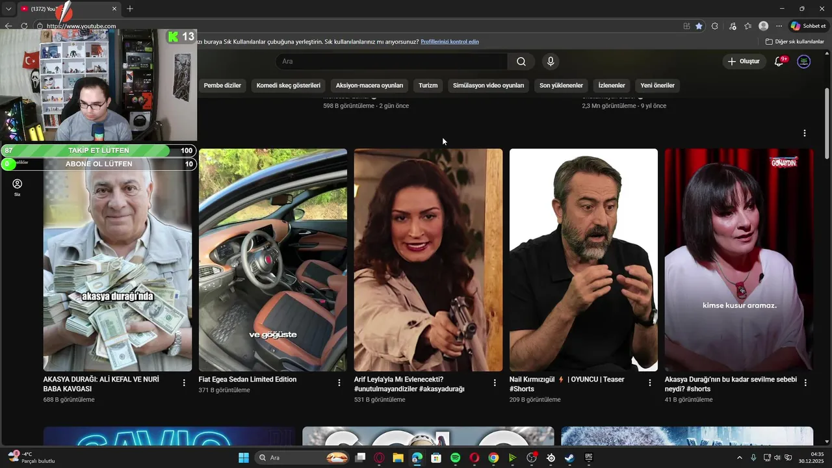Click the 'Oluştur' create button

(744, 62)
